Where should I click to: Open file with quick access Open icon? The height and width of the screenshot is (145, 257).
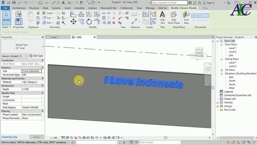click(9, 2)
